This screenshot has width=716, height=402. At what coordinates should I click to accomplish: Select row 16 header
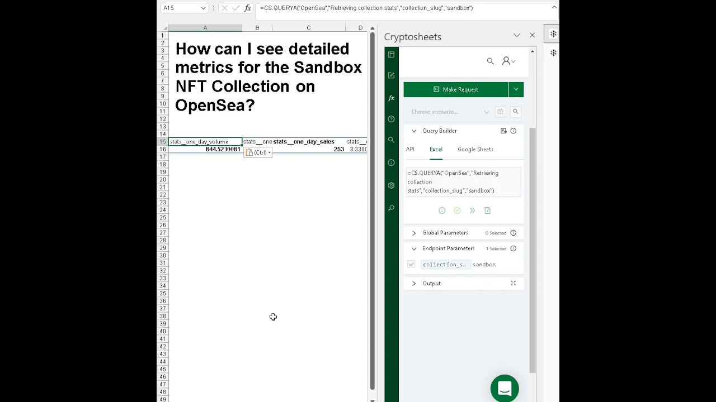click(x=163, y=149)
